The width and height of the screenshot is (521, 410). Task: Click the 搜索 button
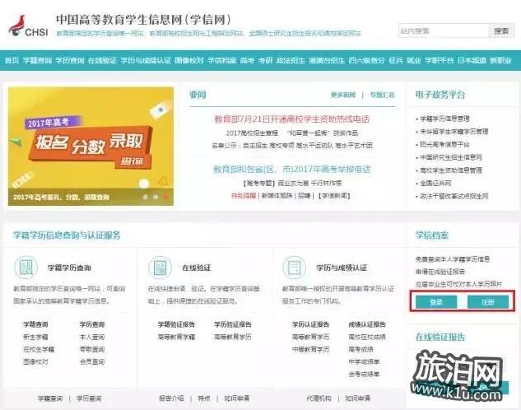(x=501, y=31)
